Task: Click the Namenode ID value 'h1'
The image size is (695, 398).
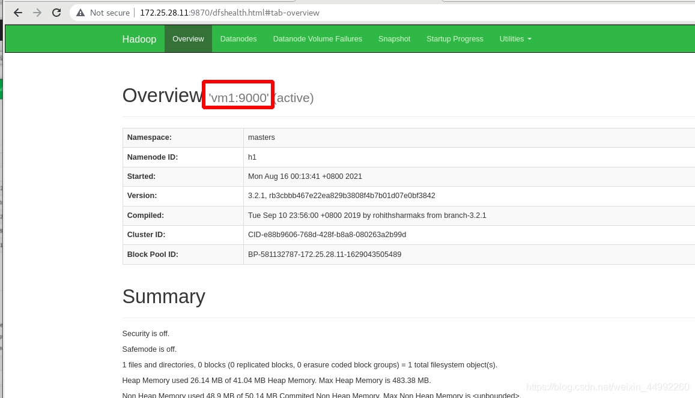Action: coord(252,157)
